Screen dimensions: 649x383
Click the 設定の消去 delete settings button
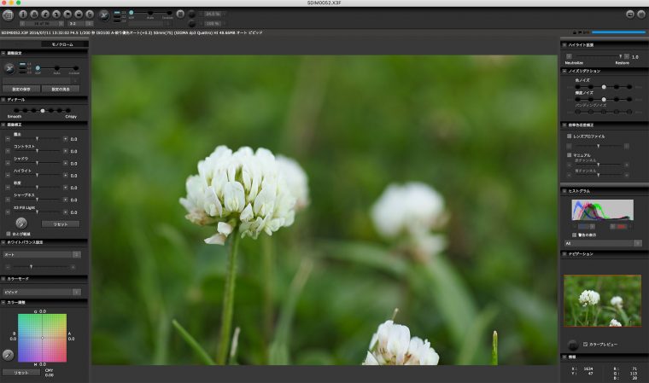click(x=61, y=89)
